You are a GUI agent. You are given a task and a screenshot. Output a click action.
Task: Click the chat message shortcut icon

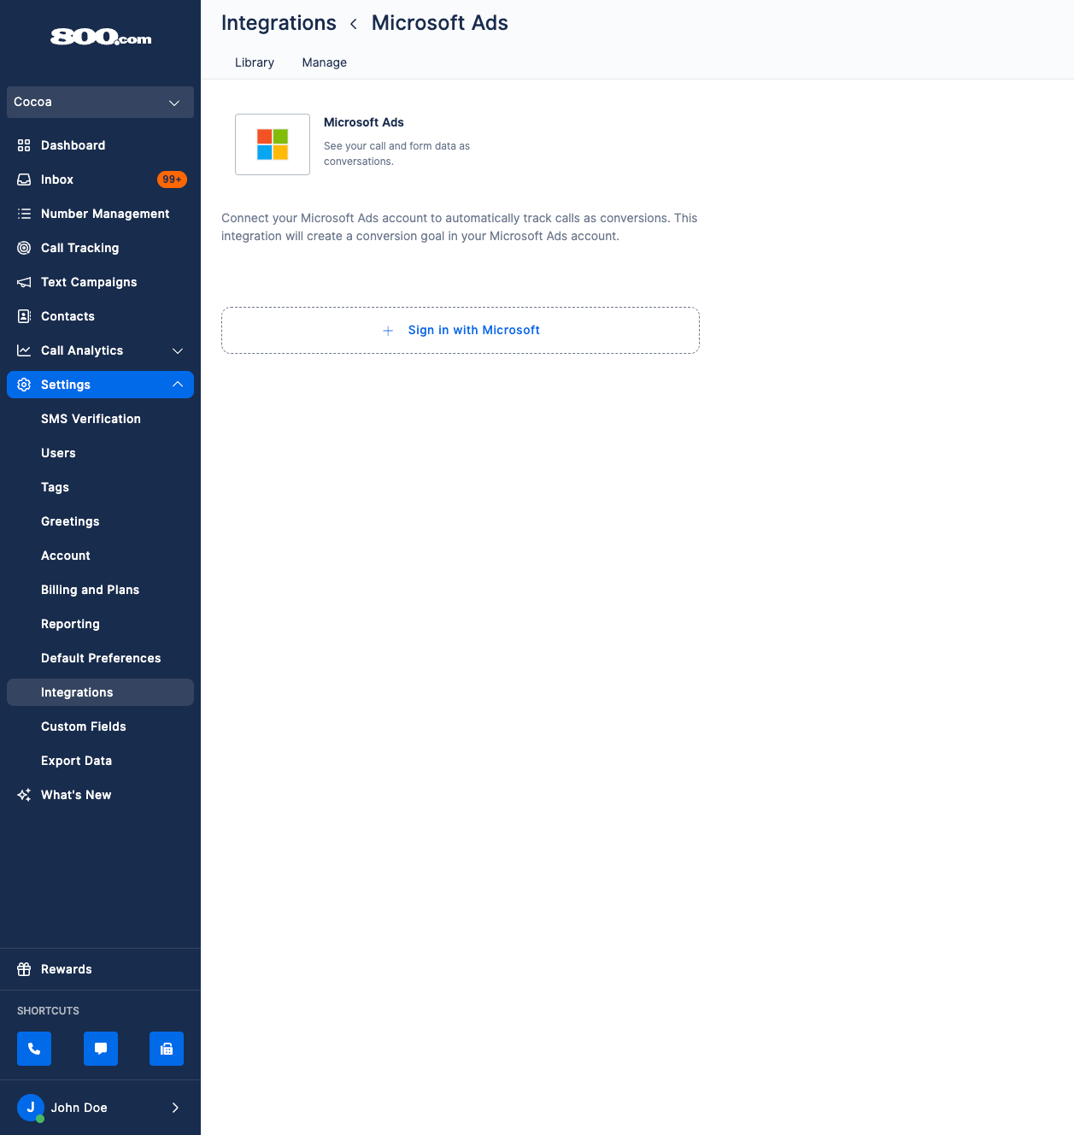101,1049
